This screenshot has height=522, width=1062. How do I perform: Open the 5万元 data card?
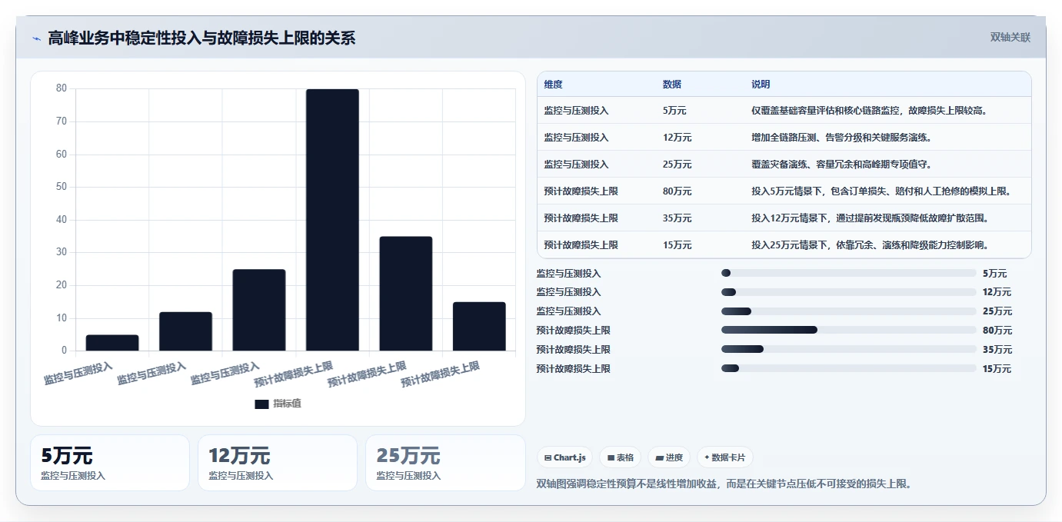pyautogui.click(x=110, y=463)
